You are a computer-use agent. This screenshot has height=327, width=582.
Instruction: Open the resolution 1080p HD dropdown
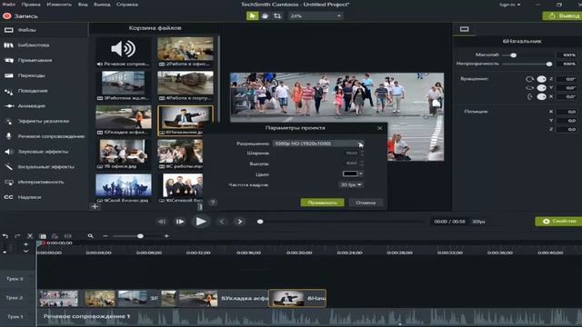point(318,144)
